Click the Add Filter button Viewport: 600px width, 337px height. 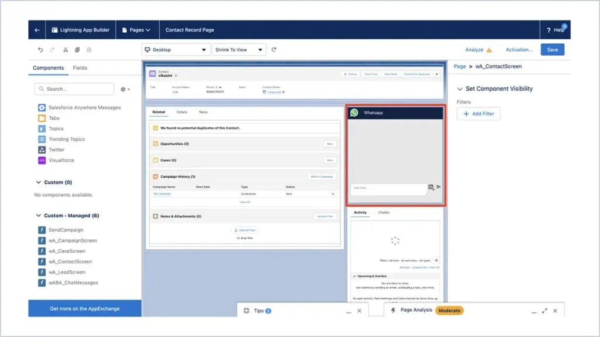tap(478, 114)
